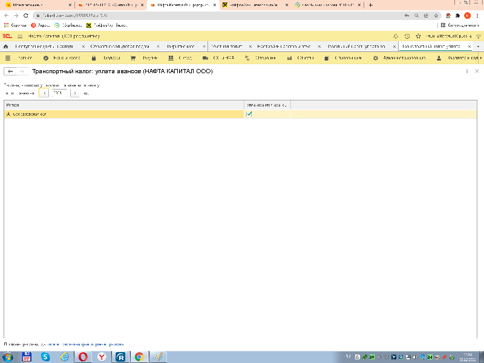This screenshot has width=484, height=363.
Task: Open Opera from the taskbar
Action: coord(83,357)
